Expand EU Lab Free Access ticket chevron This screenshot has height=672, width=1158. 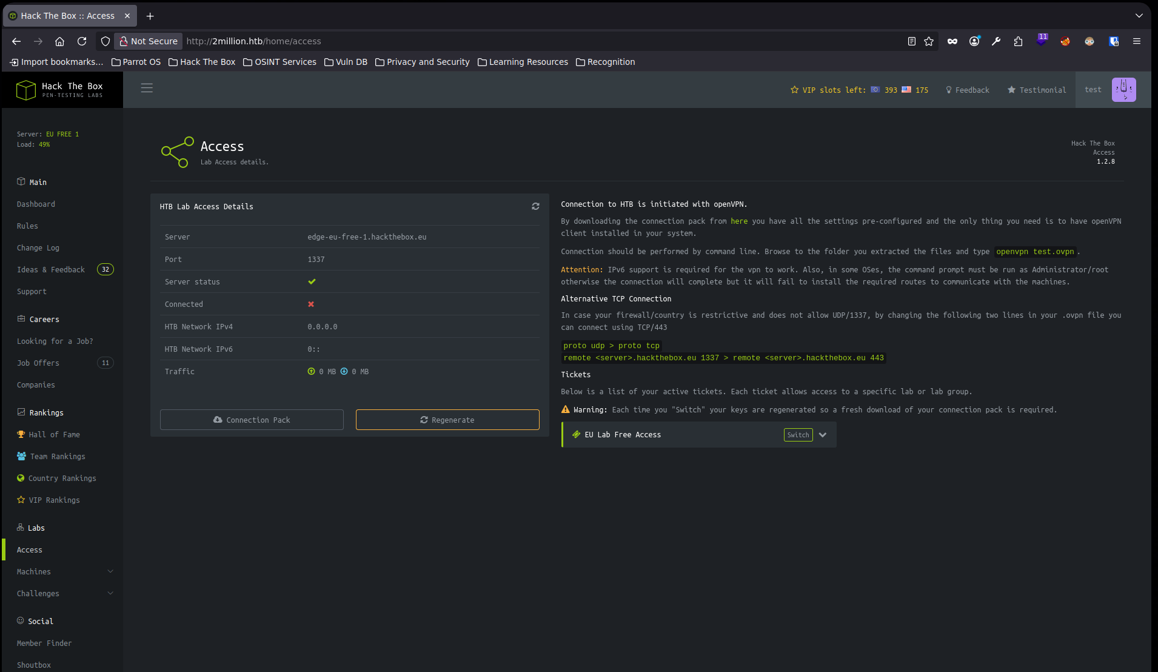point(823,435)
